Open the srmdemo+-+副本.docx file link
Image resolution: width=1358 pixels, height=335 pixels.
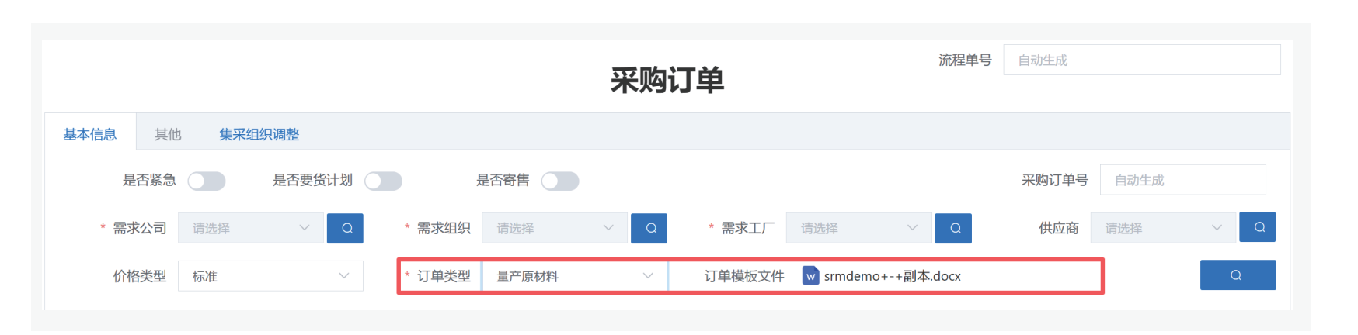click(892, 276)
